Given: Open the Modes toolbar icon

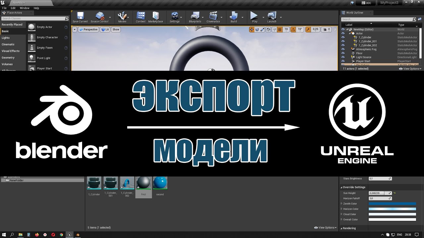Looking at the screenshot, I should coord(122,17).
